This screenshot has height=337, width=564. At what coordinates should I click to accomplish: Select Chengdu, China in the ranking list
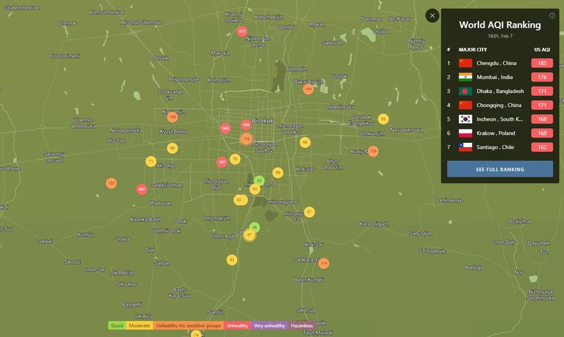[x=497, y=63]
